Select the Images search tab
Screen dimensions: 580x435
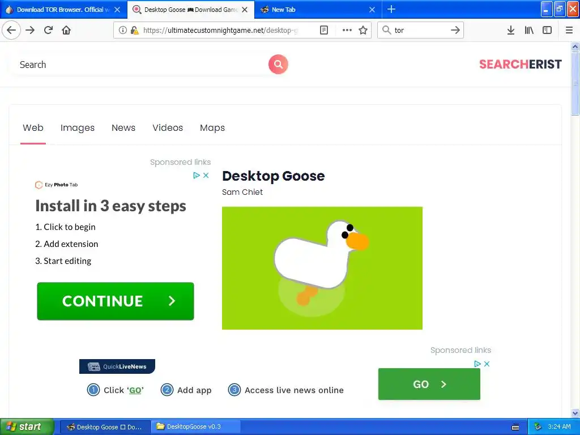[x=77, y=127]
